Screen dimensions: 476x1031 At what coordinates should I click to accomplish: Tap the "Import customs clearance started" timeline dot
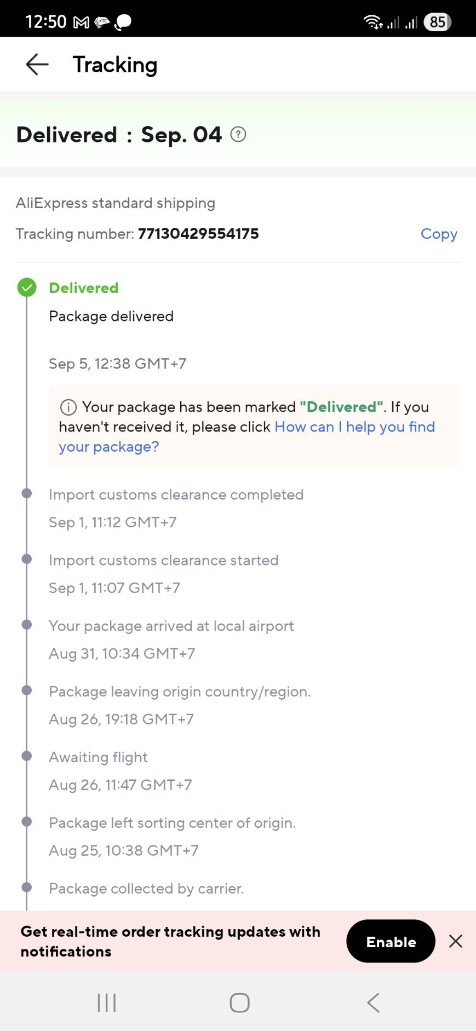point(27,559)
